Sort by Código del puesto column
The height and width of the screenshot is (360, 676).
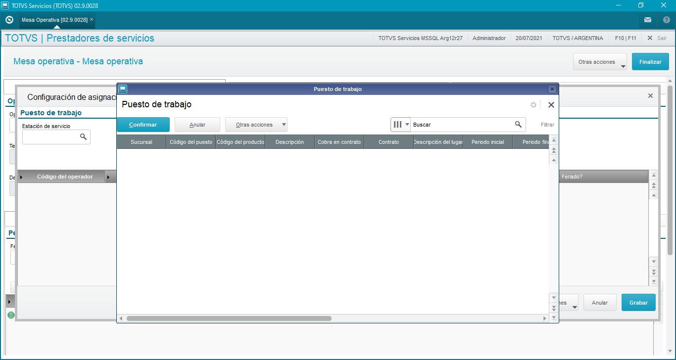coord(191,142)
